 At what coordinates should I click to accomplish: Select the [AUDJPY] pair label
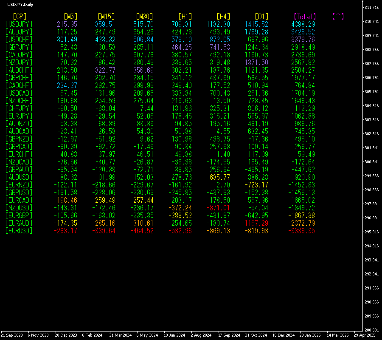point(19,32)
